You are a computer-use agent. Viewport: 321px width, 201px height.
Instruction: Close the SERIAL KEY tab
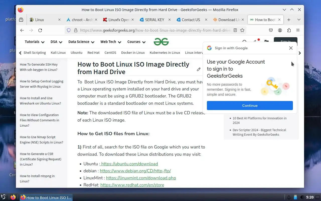coord(170,20)
